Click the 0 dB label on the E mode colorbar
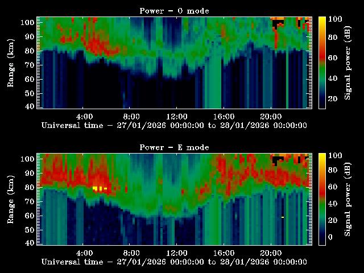 [336, 238]
